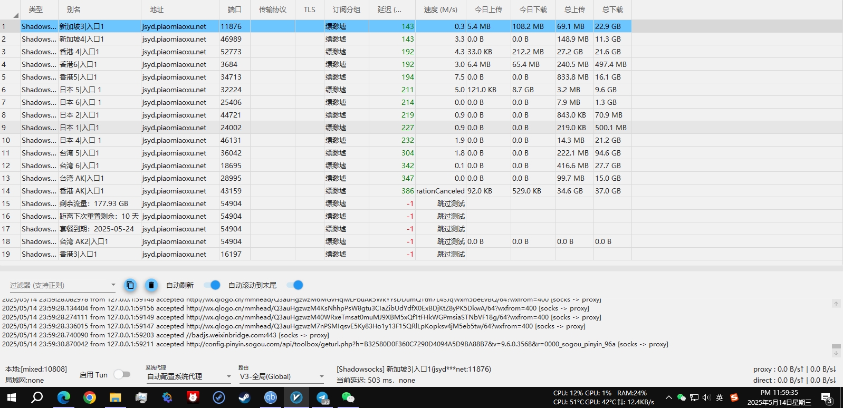
Task: Toggle the 自动刷新 auto-refresh switch
Action: coord(212,285)
